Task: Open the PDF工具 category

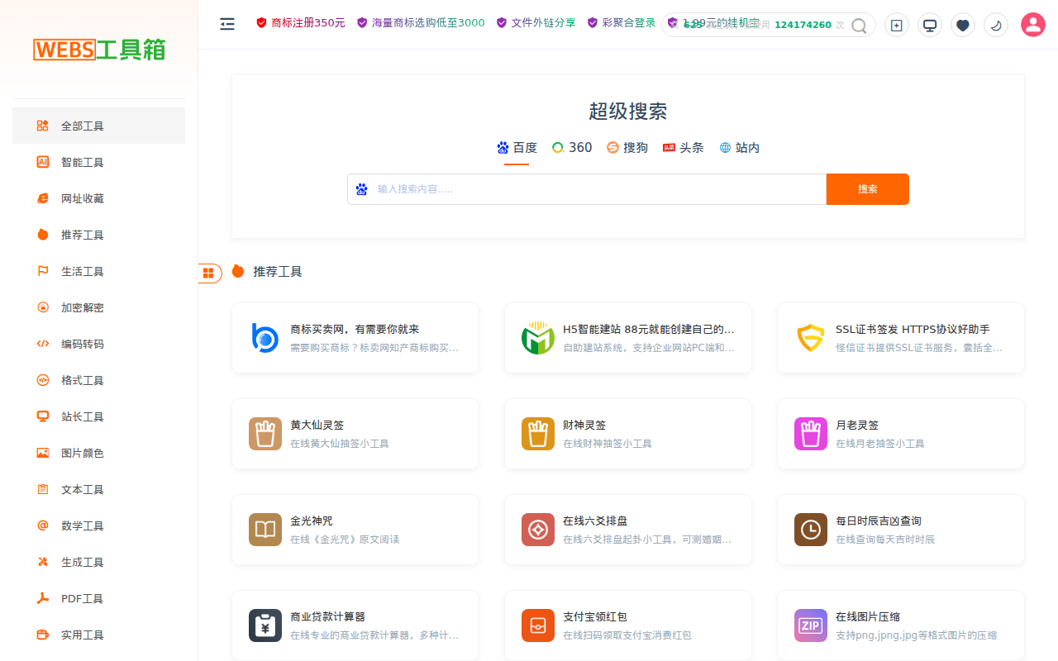Action: (x=79, y=598)
